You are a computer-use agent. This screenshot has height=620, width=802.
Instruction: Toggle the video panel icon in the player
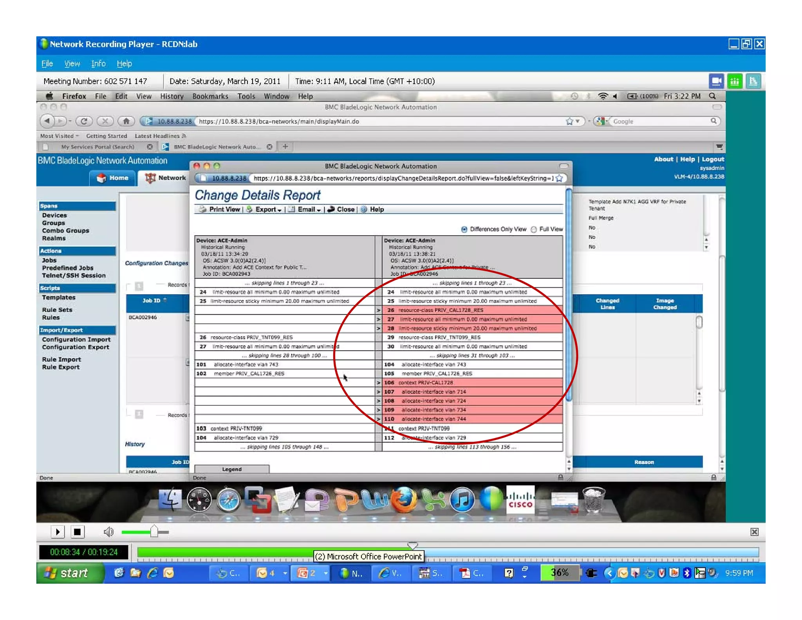tap(716, 82)
